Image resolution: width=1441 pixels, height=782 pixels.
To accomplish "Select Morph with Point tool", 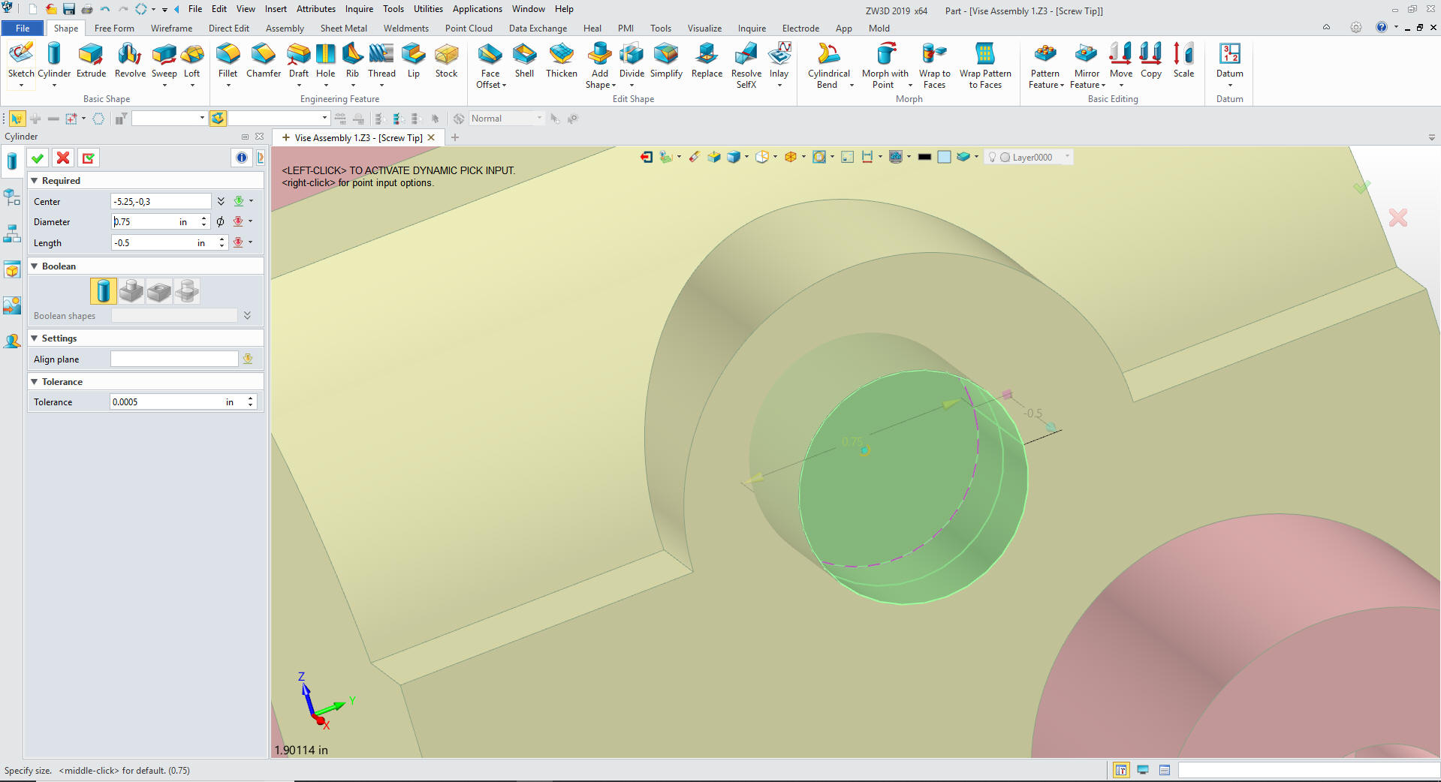I will click(x=885, y=65).
